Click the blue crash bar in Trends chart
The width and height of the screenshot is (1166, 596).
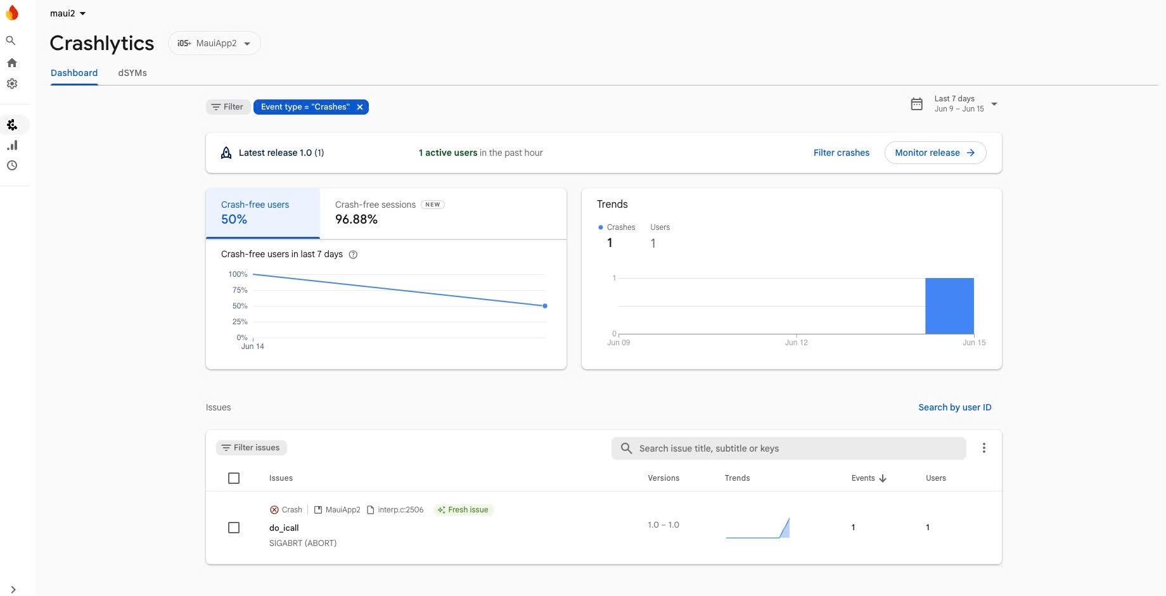pos(949,306)
